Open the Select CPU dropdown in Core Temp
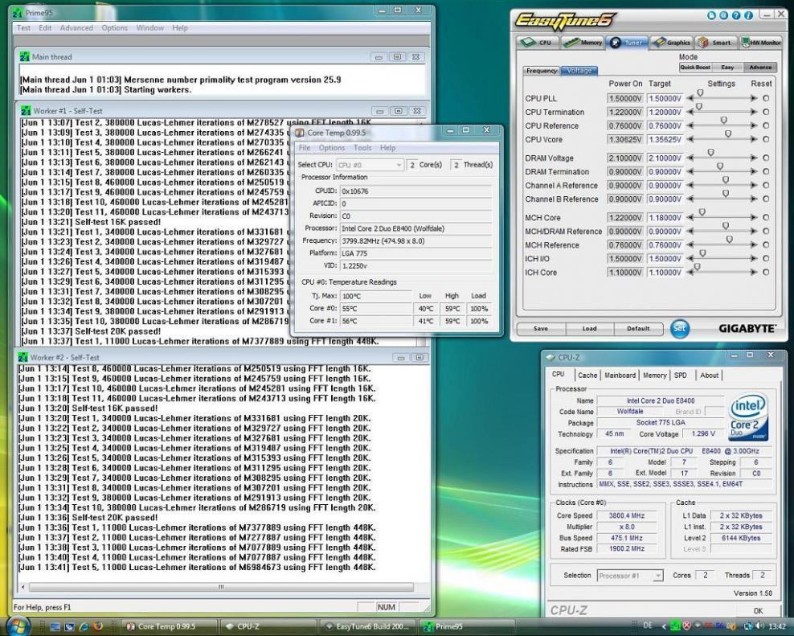This screenshot has height=636, width=794. pos(370,165)
